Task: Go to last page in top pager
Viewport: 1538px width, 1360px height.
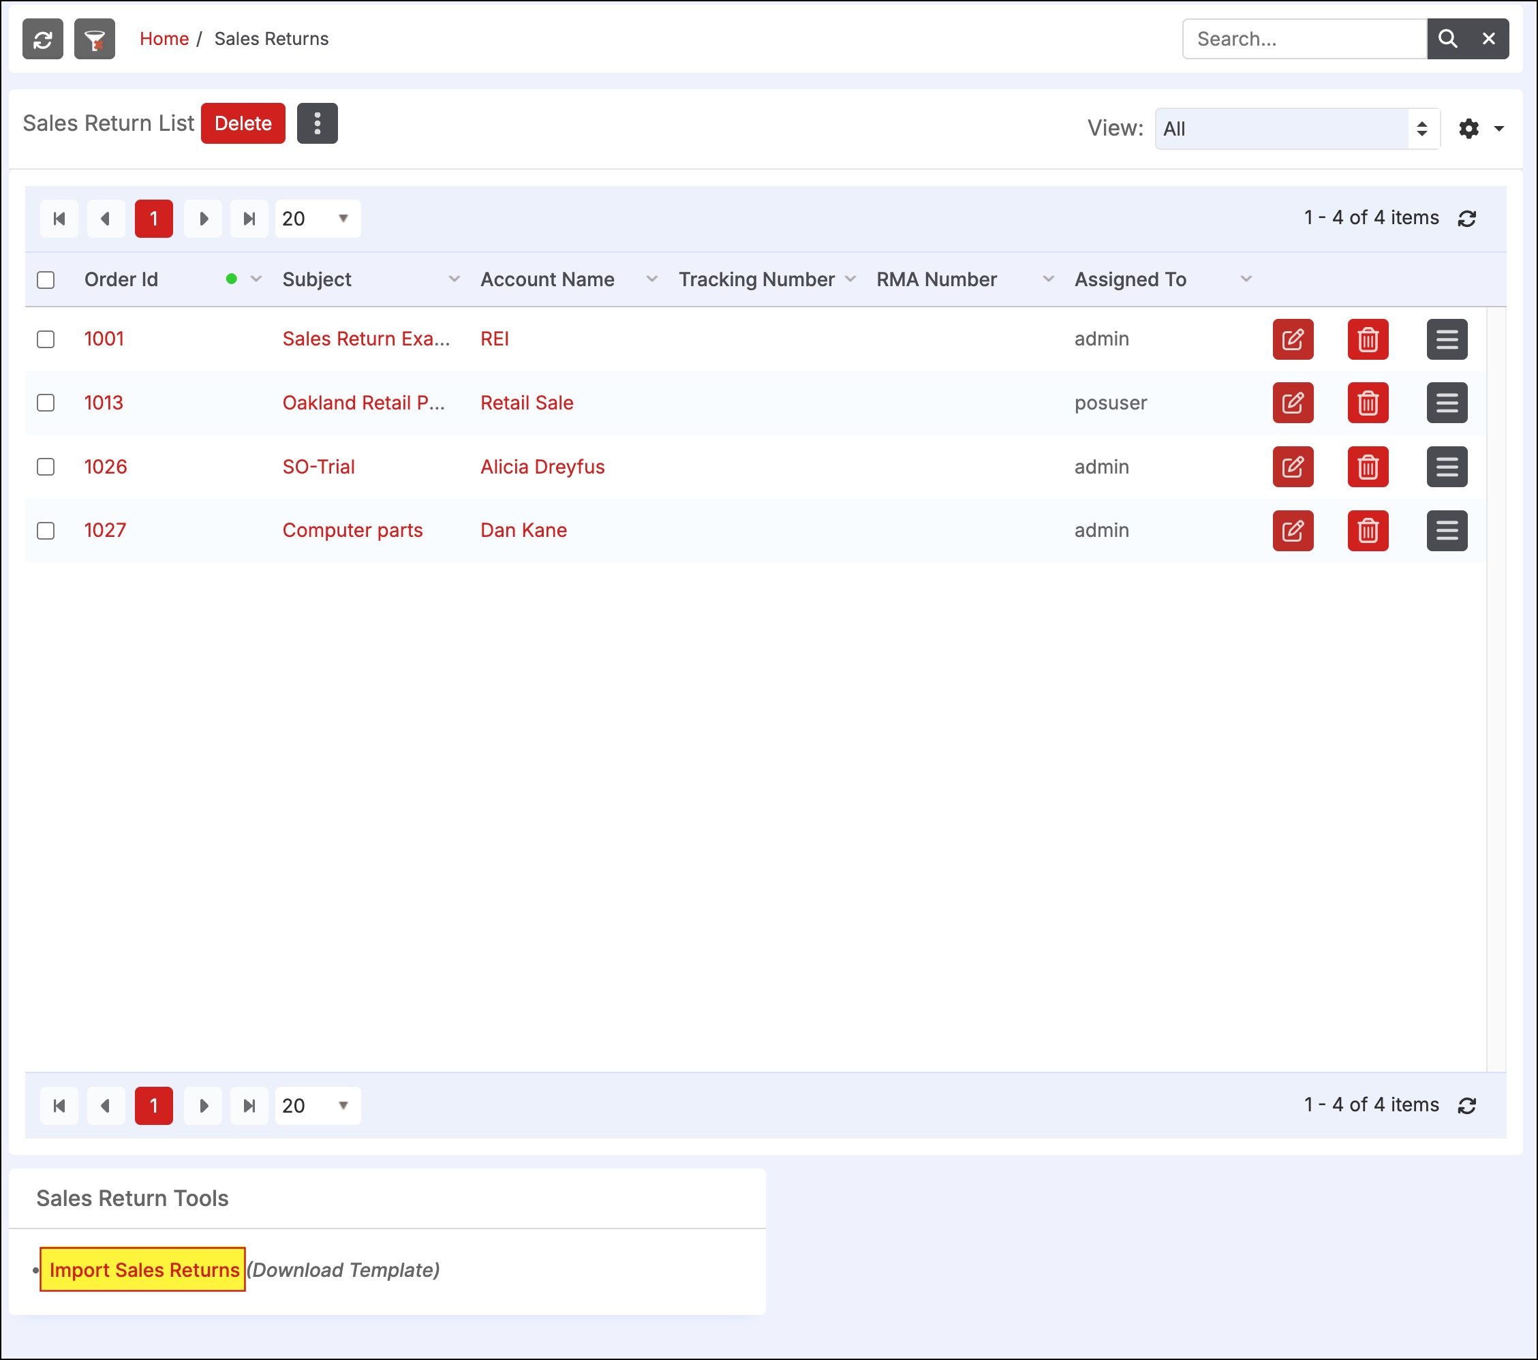Action: tap(249, 219)
